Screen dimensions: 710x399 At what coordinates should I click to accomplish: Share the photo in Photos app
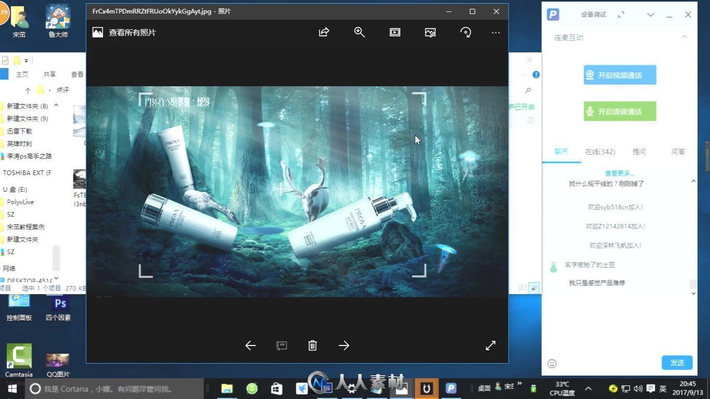[324, 32]
